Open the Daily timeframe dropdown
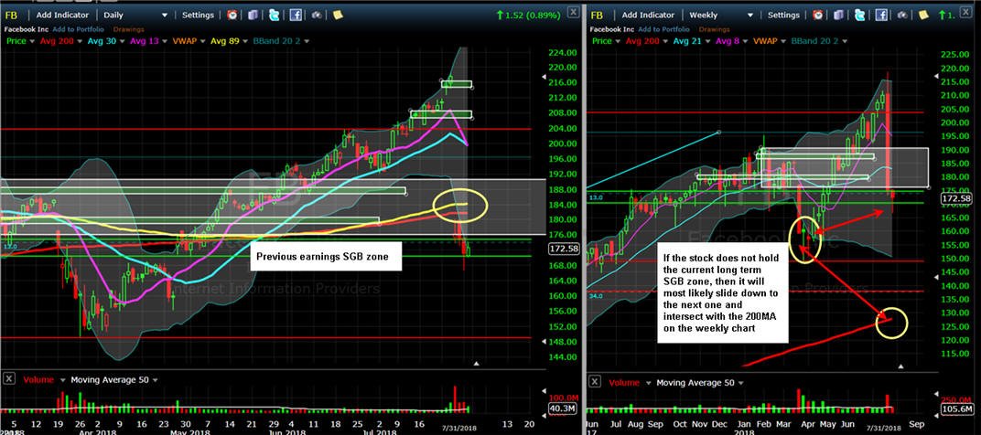Viewport: 981px width, 435px height. [135, 15]
